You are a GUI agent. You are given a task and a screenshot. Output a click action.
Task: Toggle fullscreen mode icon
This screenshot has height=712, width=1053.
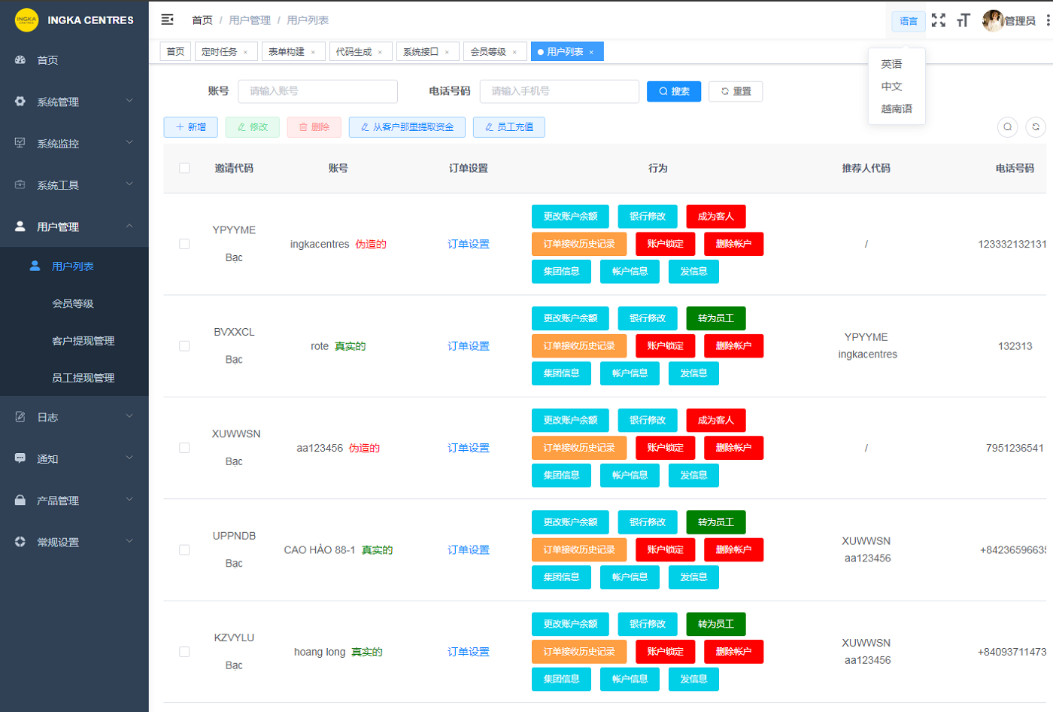[938, 20]
